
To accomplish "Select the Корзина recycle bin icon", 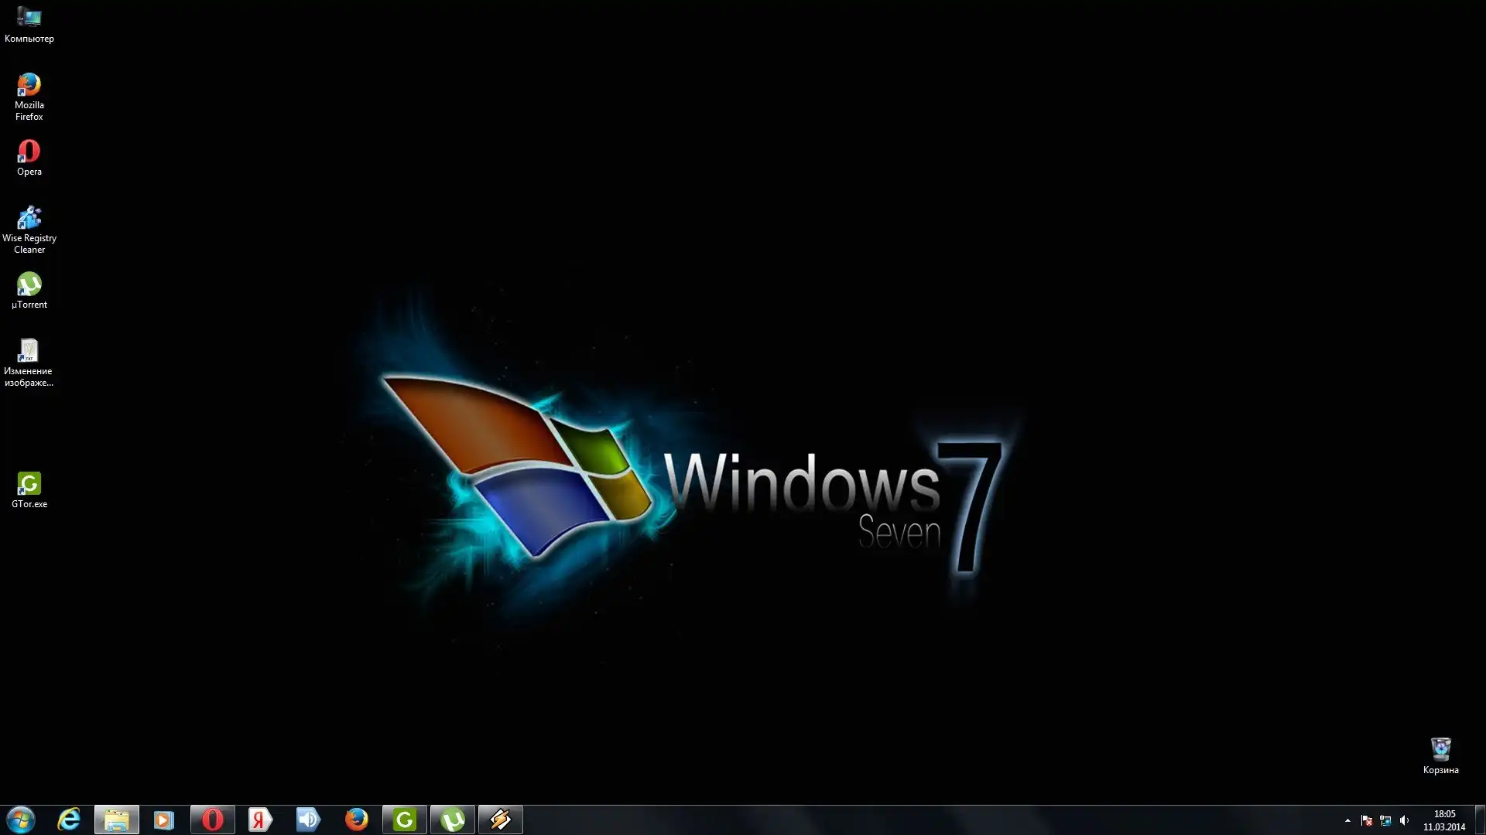I will (1440, 749).
